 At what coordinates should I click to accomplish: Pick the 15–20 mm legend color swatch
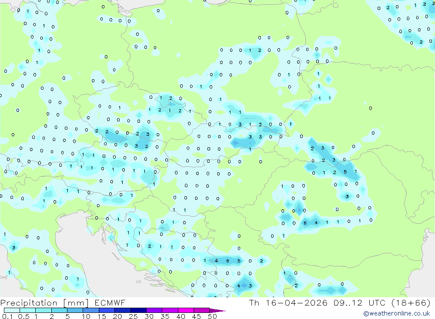[x=107, y=310]
